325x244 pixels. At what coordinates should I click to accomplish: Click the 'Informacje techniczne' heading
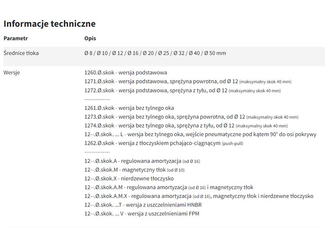(50, 24)
